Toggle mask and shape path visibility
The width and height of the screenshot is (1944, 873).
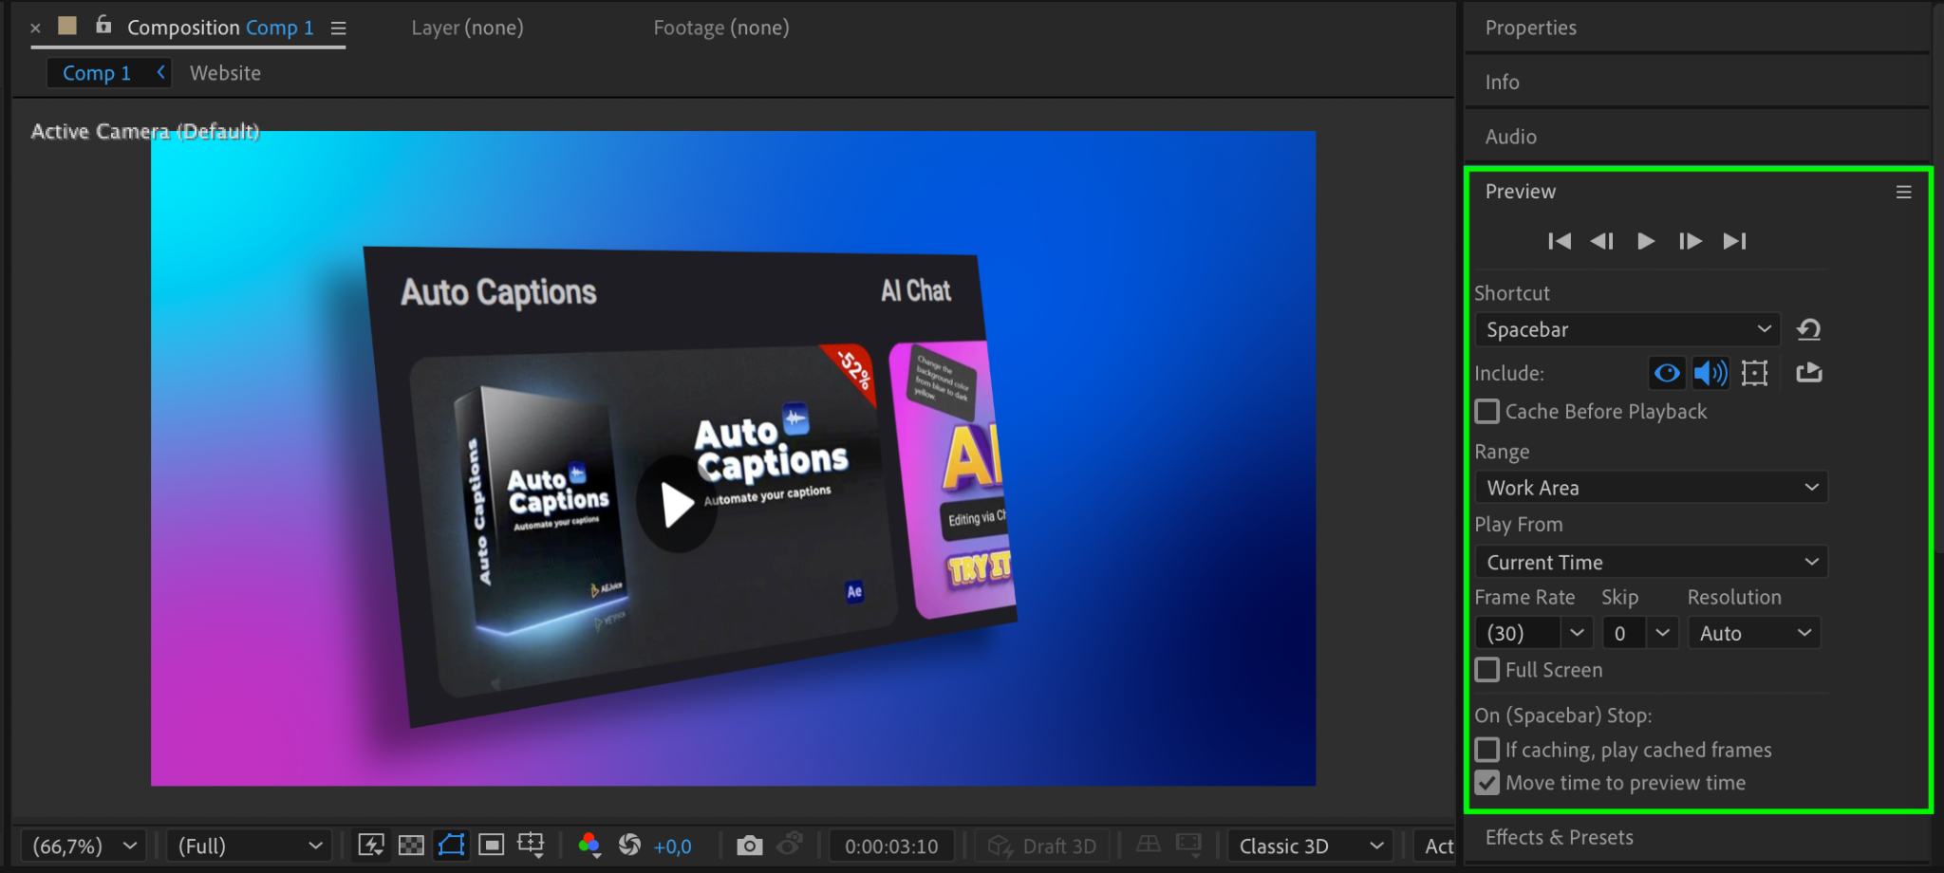coord(452,845)
